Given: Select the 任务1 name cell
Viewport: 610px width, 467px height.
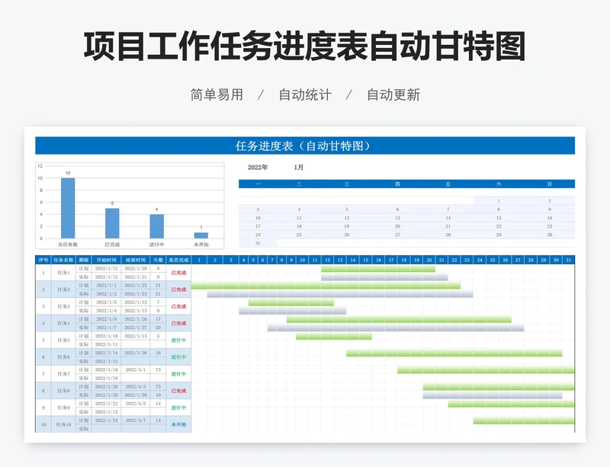Looking at the screenshot, I should click(63, 273).
